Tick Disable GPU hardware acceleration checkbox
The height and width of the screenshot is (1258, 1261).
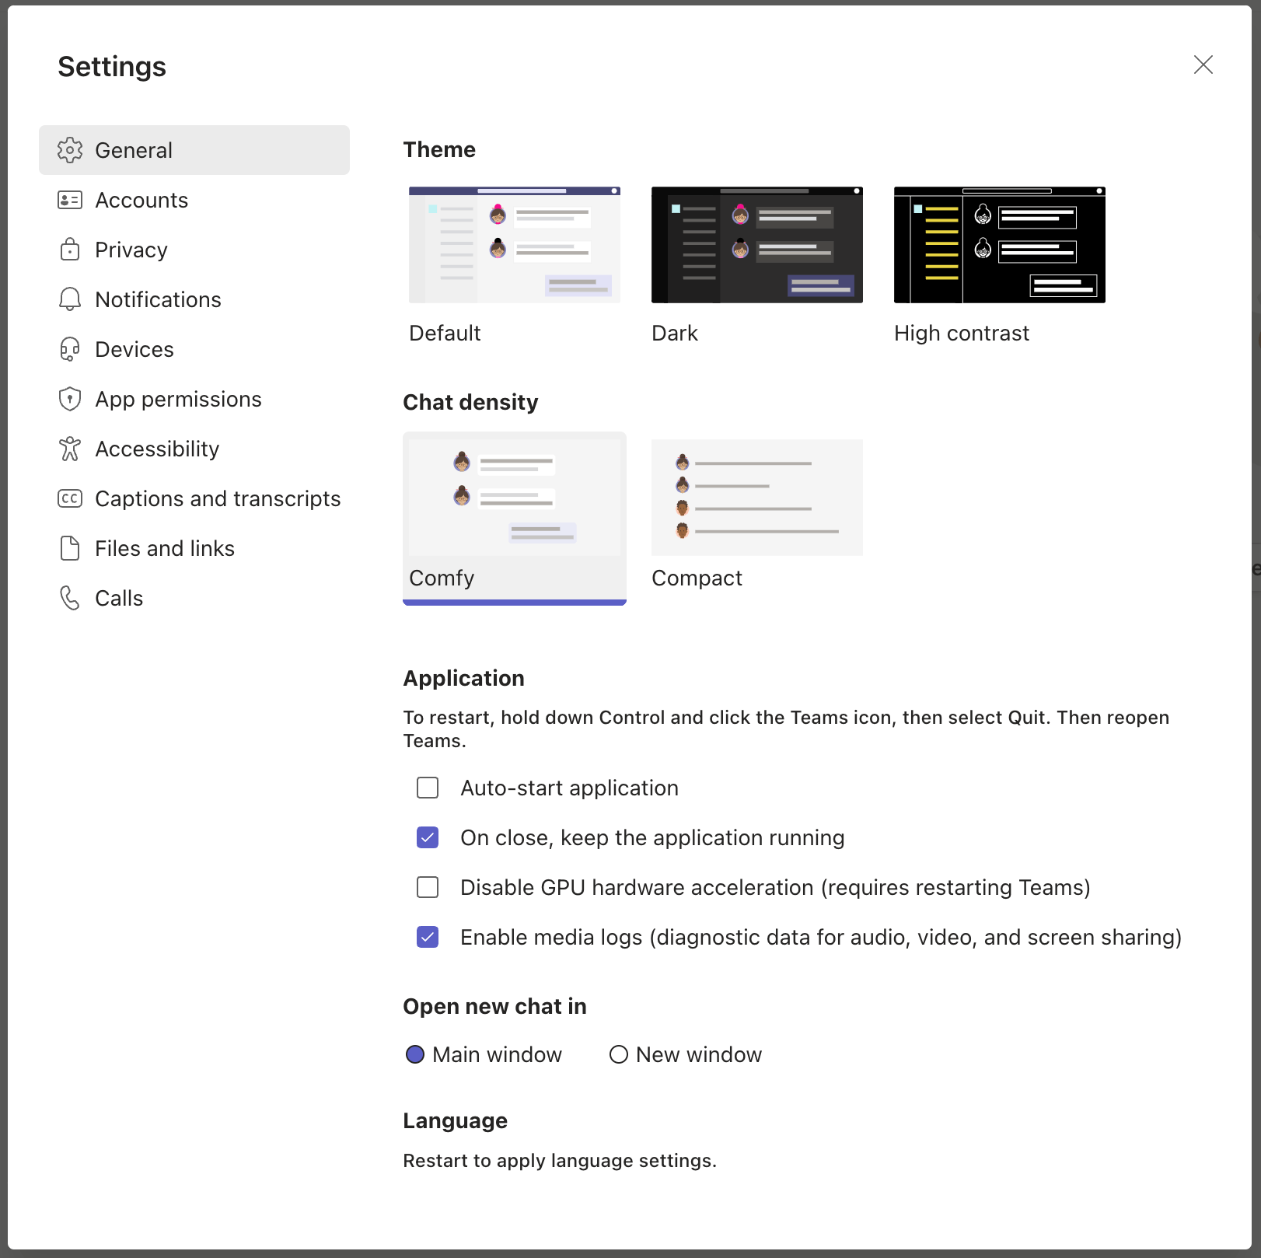[x=428, y=887]
